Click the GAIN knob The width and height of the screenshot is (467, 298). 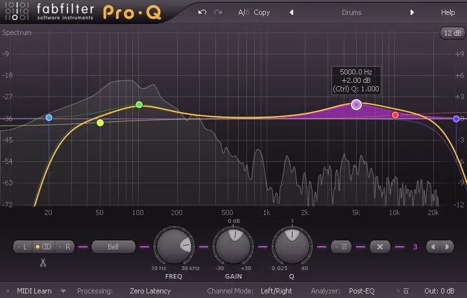click(233, 246)
